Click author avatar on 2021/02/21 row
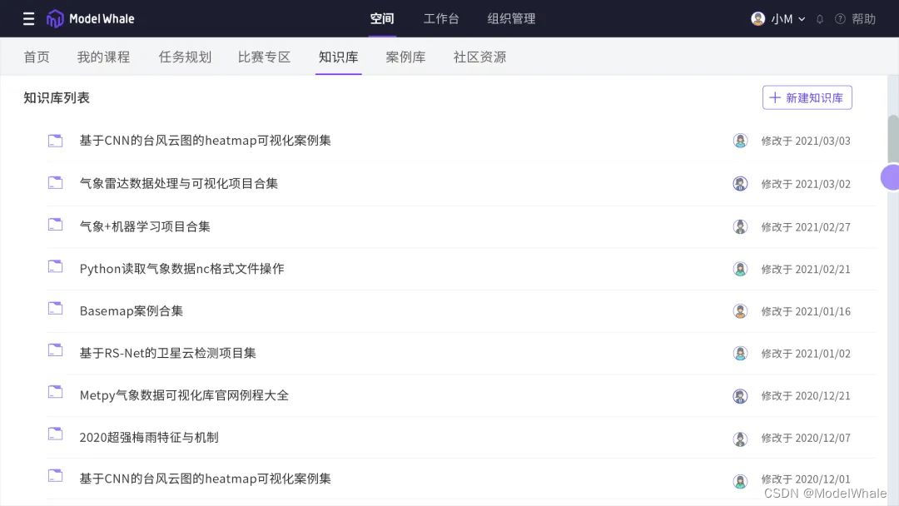899x506 pixels. 740,269
